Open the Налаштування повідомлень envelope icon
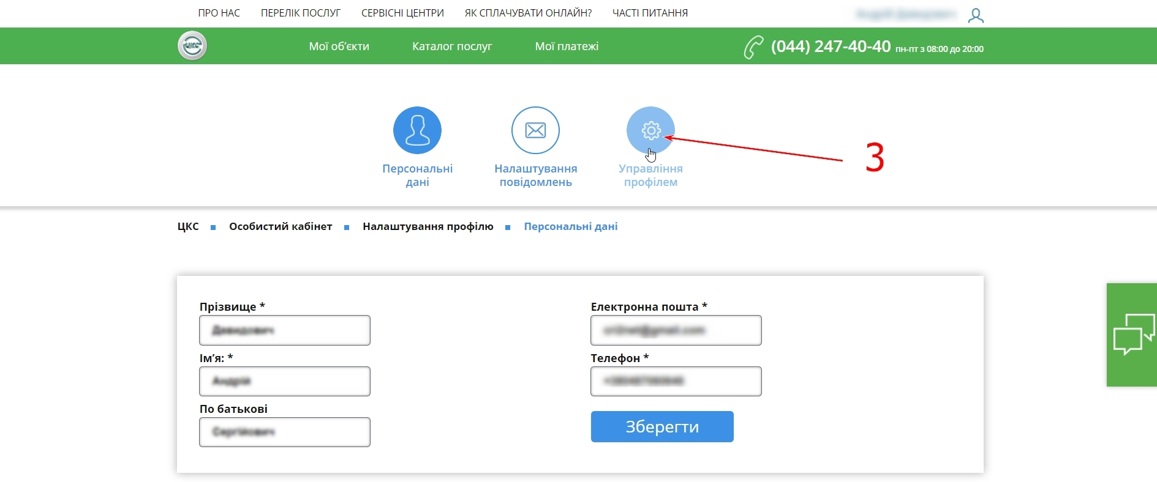1157x482 pixels. pos(535,130)
